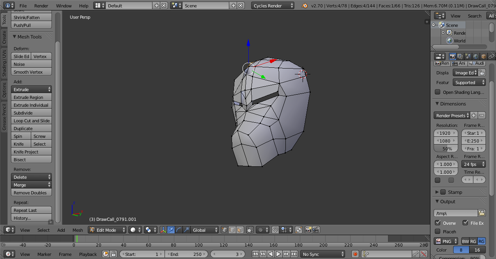Click the Subdivide button

pos(31,113)
